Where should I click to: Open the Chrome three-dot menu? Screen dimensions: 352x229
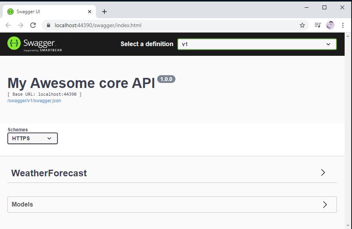tap(343, 25)
